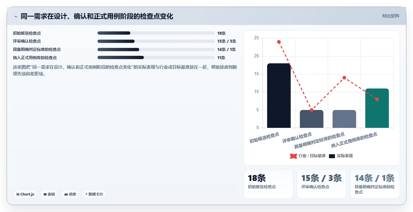Click the red benchmark point at 5
This screenshot has height=212, width=413.
[312, 110]
